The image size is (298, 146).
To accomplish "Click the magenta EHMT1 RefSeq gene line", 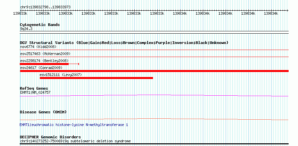I will [x=154, y=96].
